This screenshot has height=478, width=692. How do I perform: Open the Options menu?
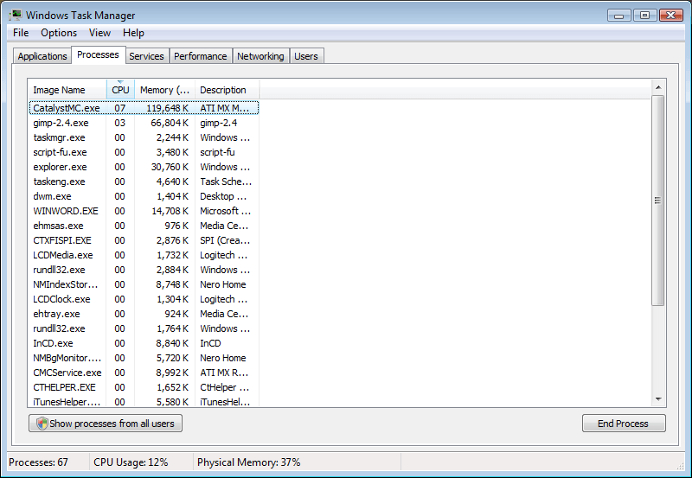59,33
